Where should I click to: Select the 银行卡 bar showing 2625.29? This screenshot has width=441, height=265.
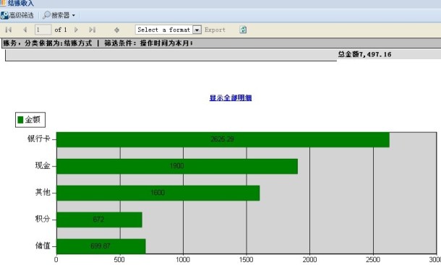(x=223, y=139)
